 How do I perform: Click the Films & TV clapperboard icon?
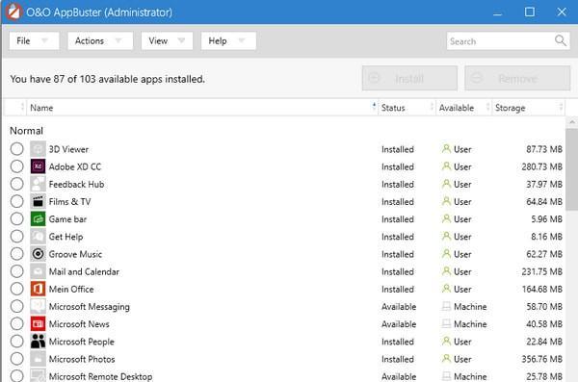38,201
